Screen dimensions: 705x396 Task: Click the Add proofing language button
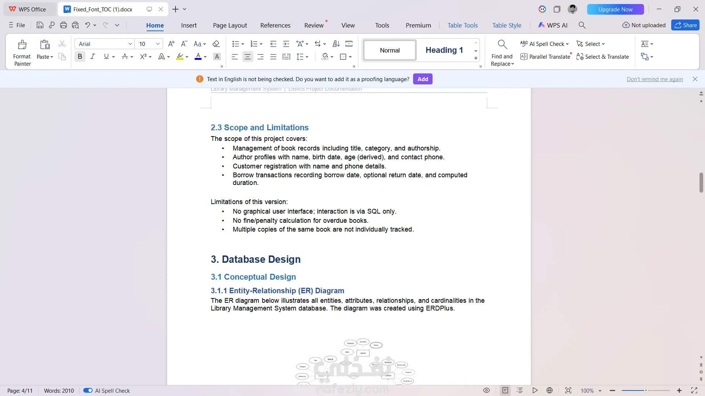(423, 79)
